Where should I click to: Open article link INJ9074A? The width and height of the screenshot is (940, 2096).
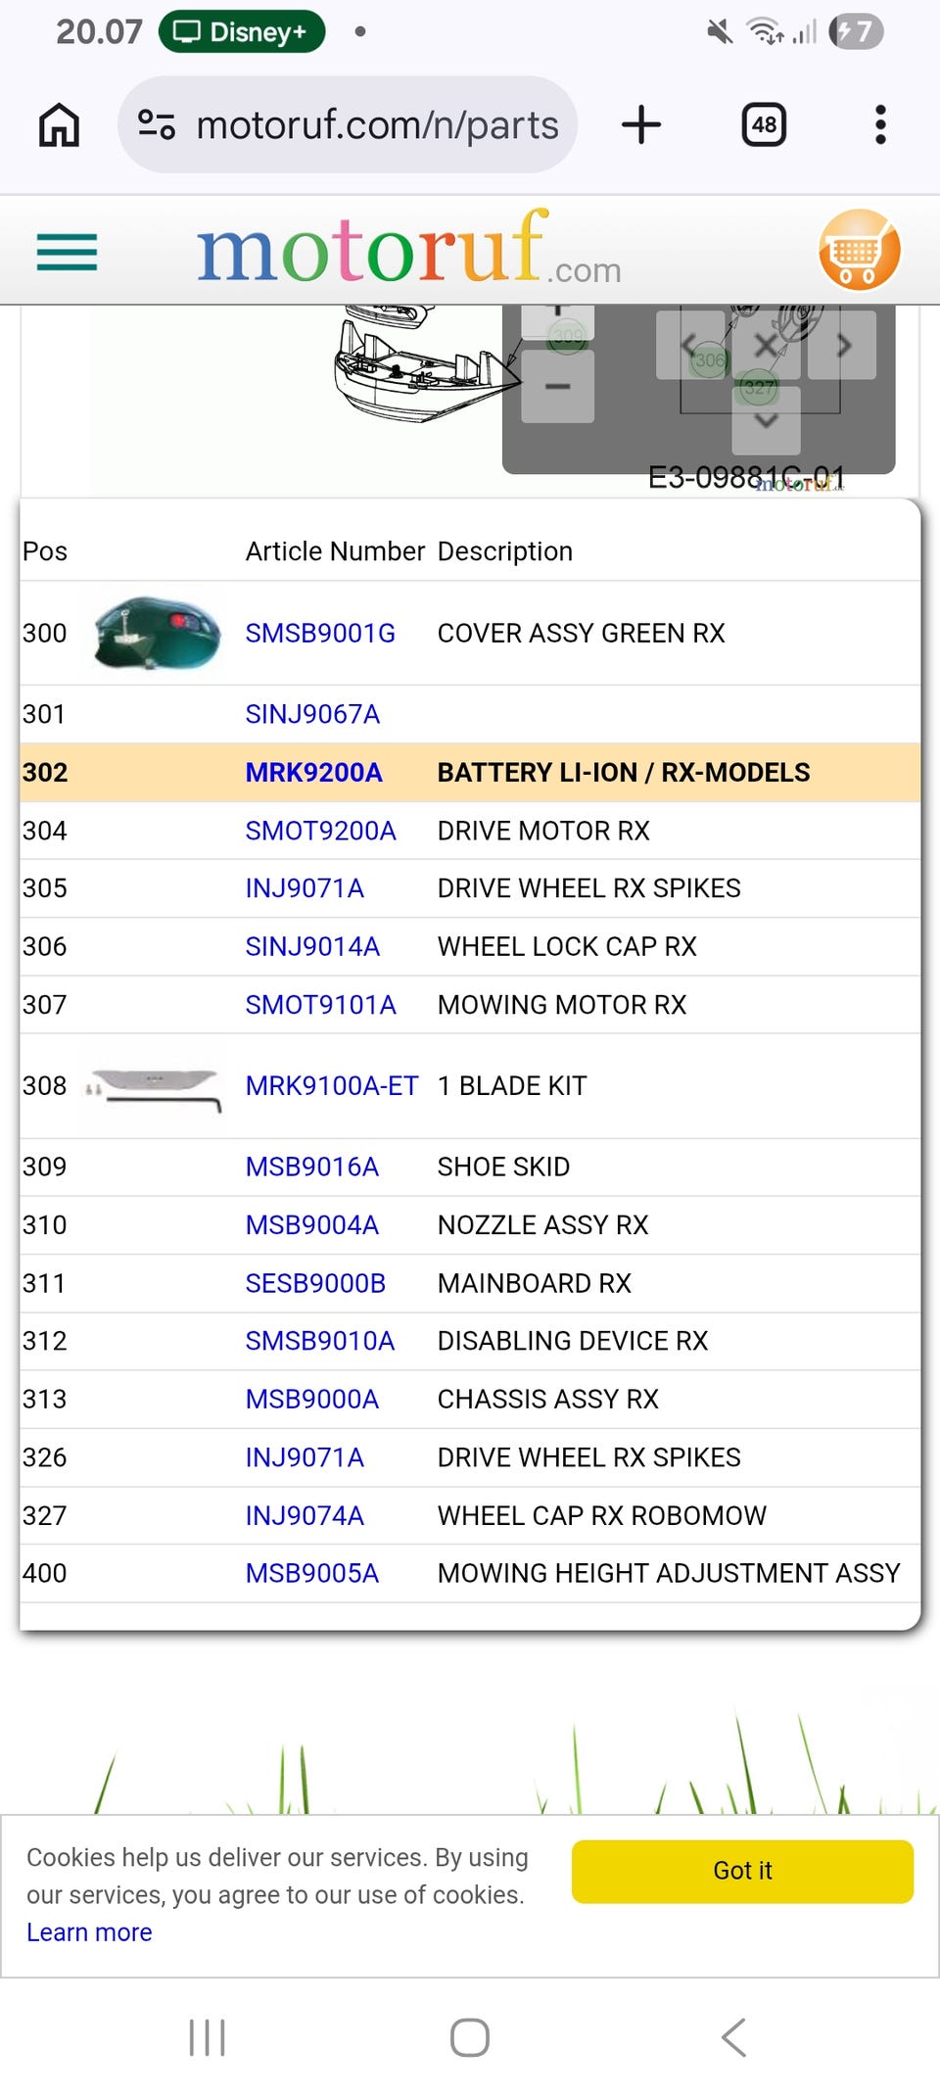[x=305, y=1515]
